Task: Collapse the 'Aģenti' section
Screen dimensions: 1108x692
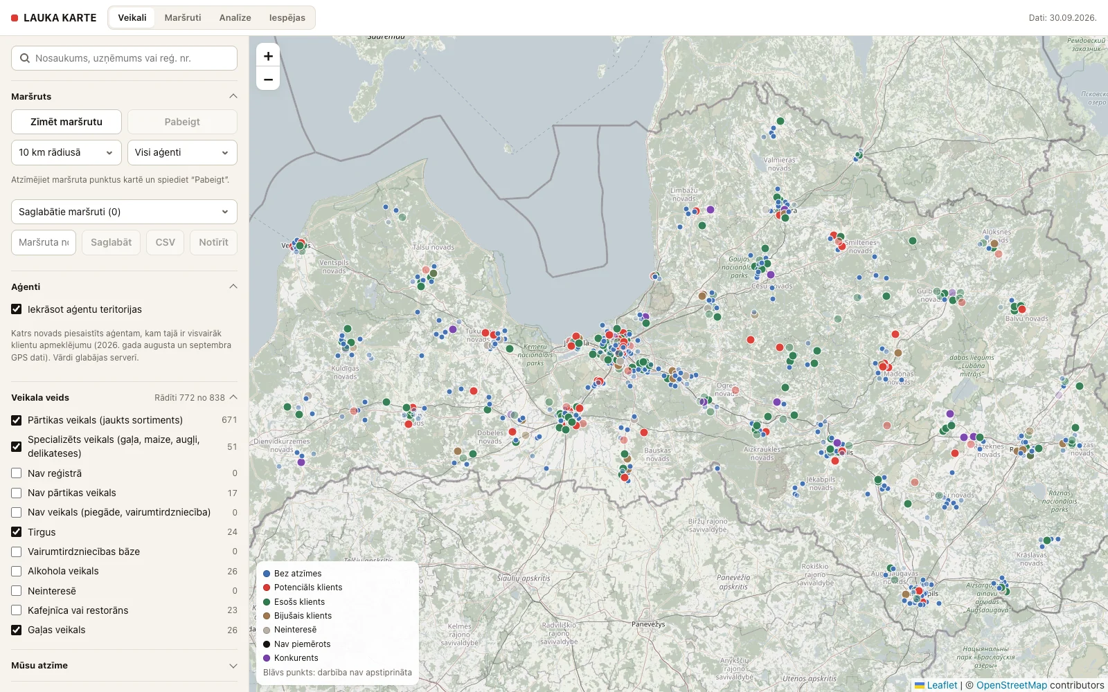Action: coord(233,286)
